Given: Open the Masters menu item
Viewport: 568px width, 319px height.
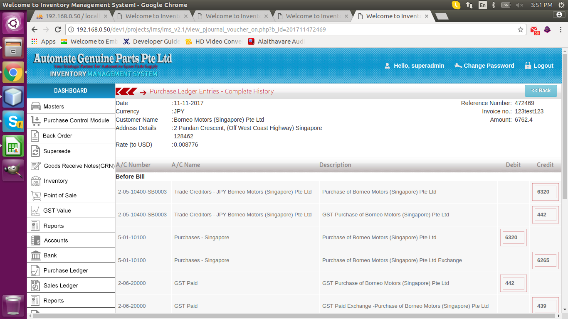Looking at the screenshot, I should pyautogui.click(x=71, y=106).
